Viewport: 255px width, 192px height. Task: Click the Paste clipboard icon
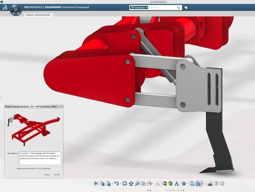pos(108,184)
